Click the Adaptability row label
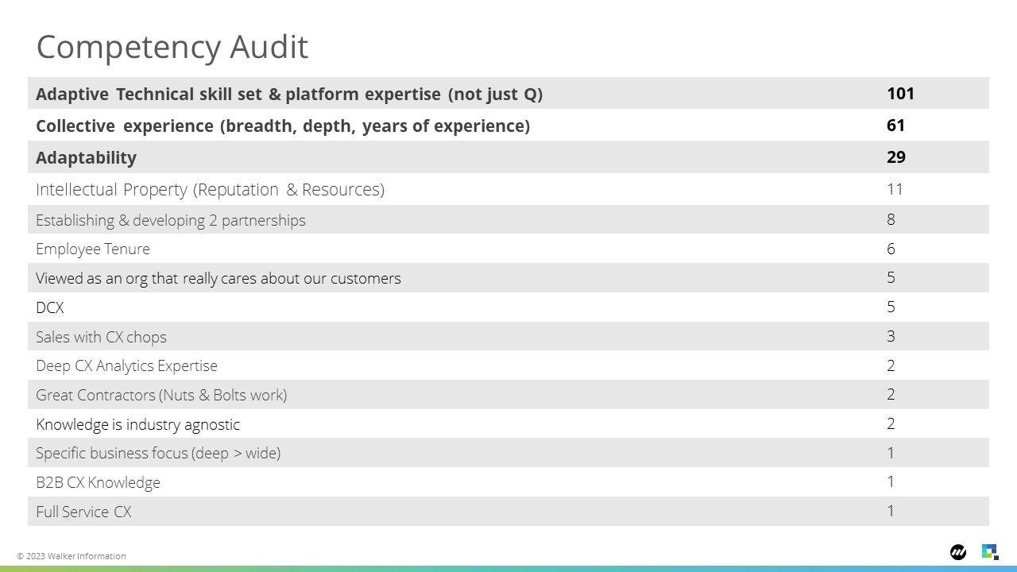This screenshot has height=572, width=1017. click(86, 157)
